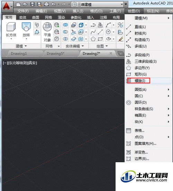The width and height of the screenshot is (173, 191).
Task: Click the Print (plot) icon
Action: 46,5
